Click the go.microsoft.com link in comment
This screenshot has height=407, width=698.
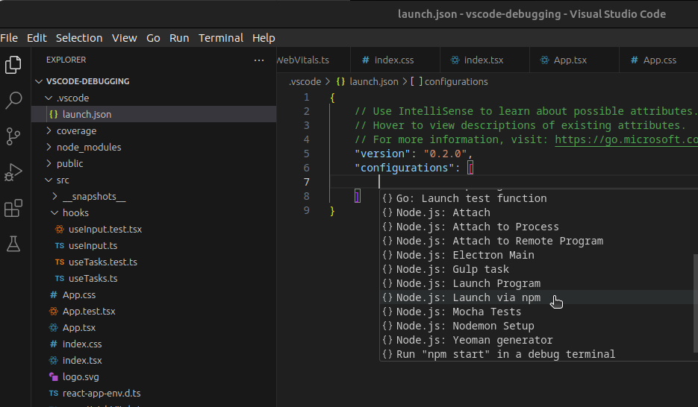coord(626,139)
